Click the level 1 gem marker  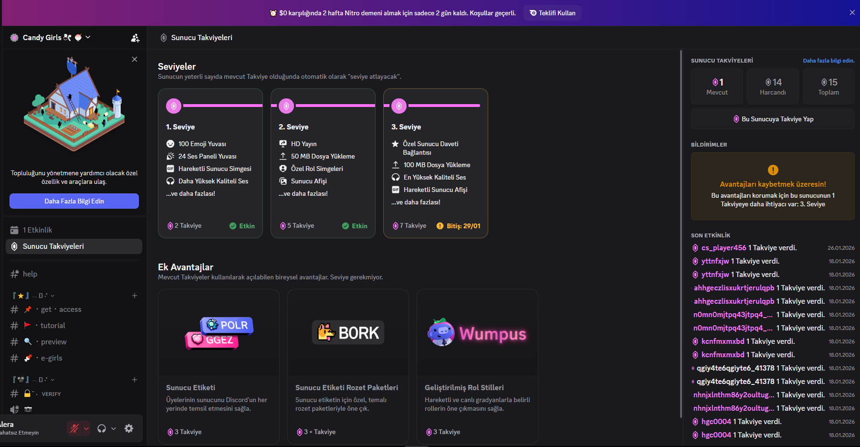coord(174,106)
